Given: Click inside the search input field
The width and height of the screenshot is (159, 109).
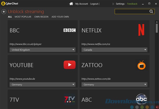Looking at the screenshot, I should coord(132,12).
